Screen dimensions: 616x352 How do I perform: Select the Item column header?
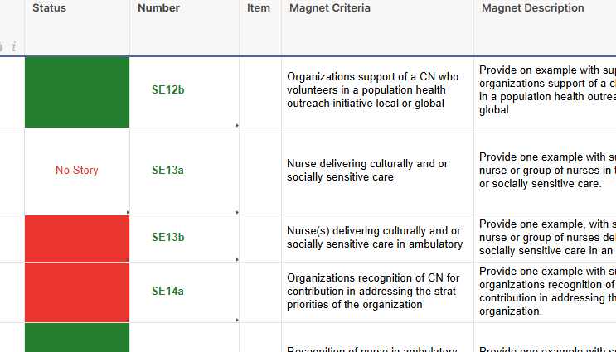coord(260,27)
